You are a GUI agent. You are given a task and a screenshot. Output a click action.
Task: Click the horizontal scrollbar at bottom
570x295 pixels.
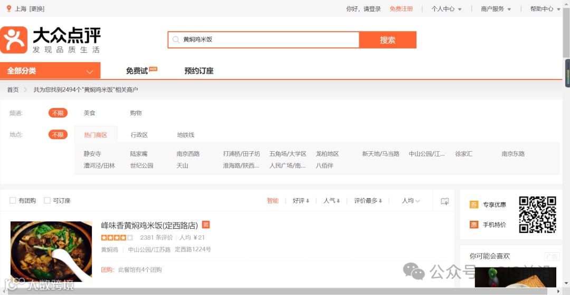tap(278, 291)
